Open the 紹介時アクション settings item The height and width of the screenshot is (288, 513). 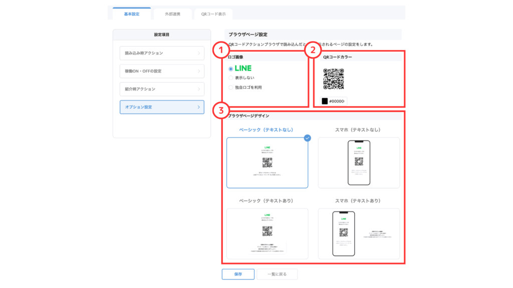pyautogui.click(x=162, y=89)
